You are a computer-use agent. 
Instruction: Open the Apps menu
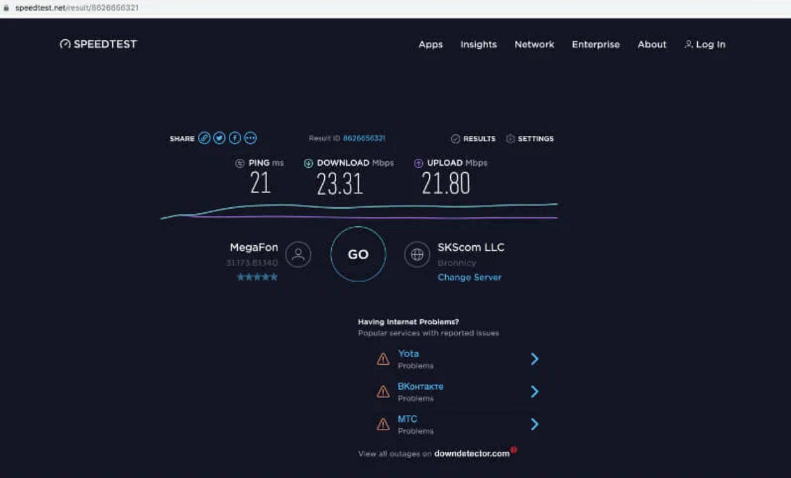pyautogui.click(x=430, y=44)
